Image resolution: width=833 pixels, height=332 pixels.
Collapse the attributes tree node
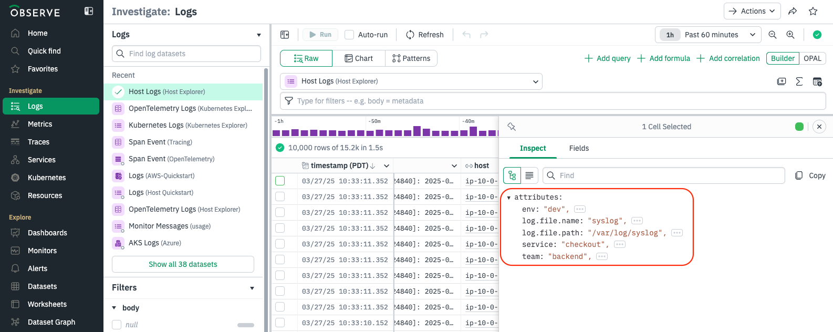tap(508, 198)
